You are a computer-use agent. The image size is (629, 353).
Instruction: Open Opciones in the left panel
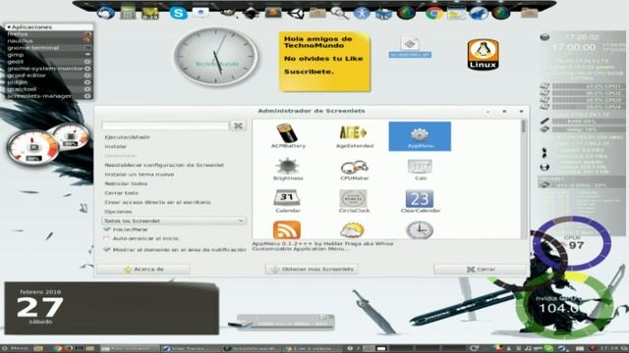pos(118,212)
